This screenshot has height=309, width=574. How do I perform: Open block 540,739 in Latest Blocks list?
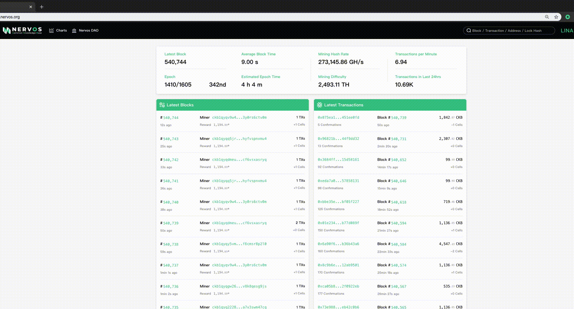tap(171, 223)
